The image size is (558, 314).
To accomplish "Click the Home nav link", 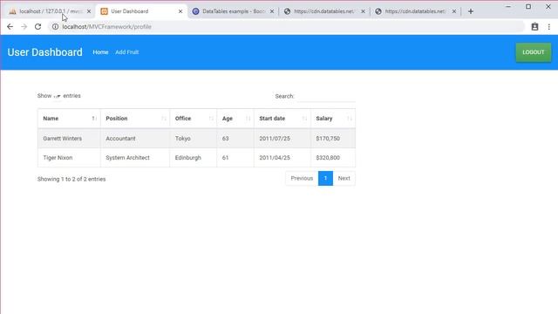I will 100,52.
